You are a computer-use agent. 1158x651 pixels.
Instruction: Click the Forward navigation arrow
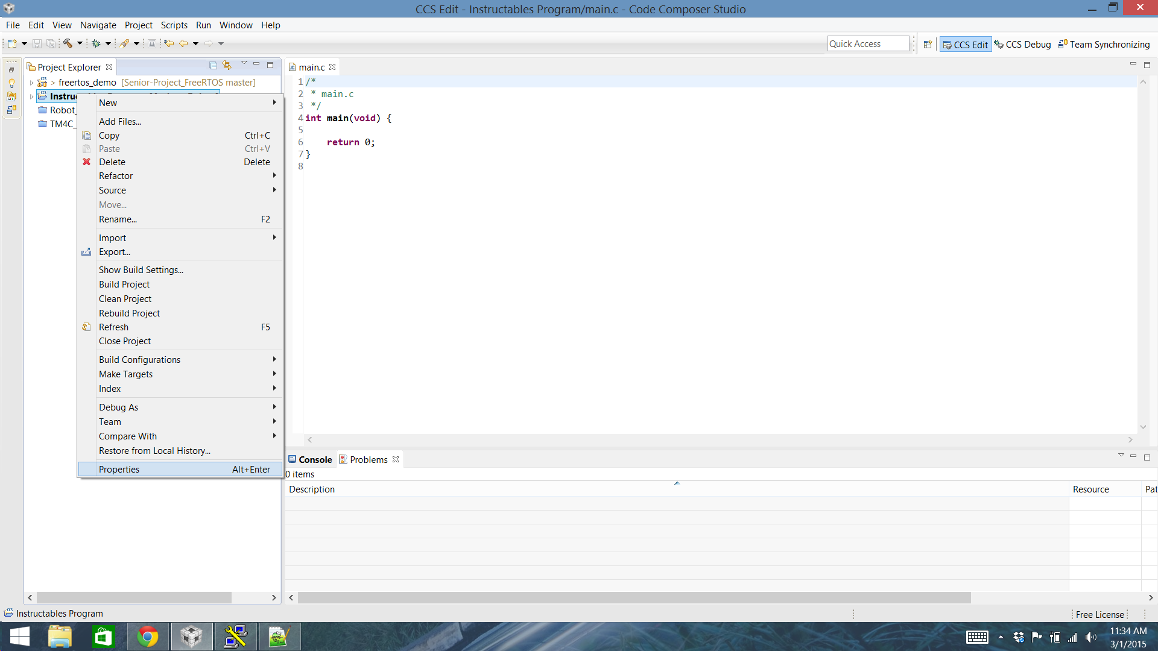[x=209, y=43]
